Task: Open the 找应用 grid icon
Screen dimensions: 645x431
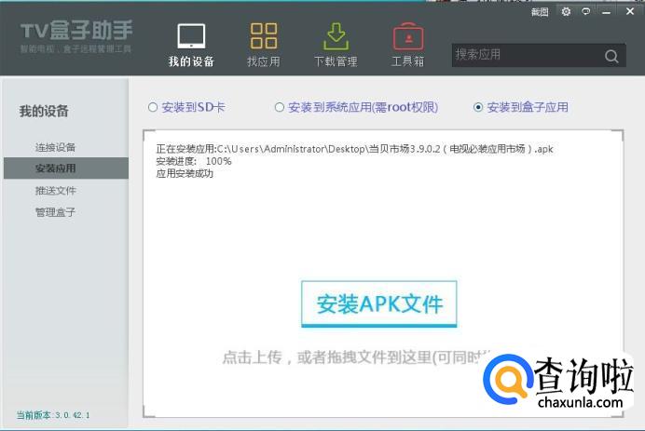Action: (264, 36)
